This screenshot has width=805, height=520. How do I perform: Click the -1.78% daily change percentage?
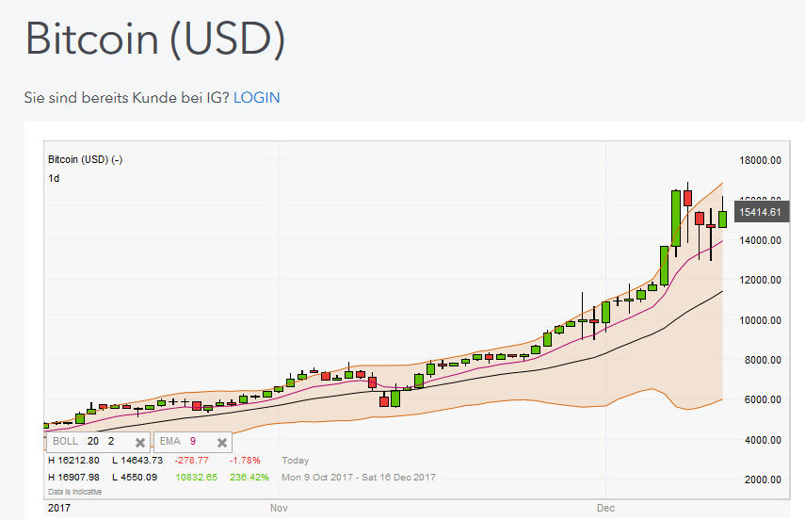245,461
